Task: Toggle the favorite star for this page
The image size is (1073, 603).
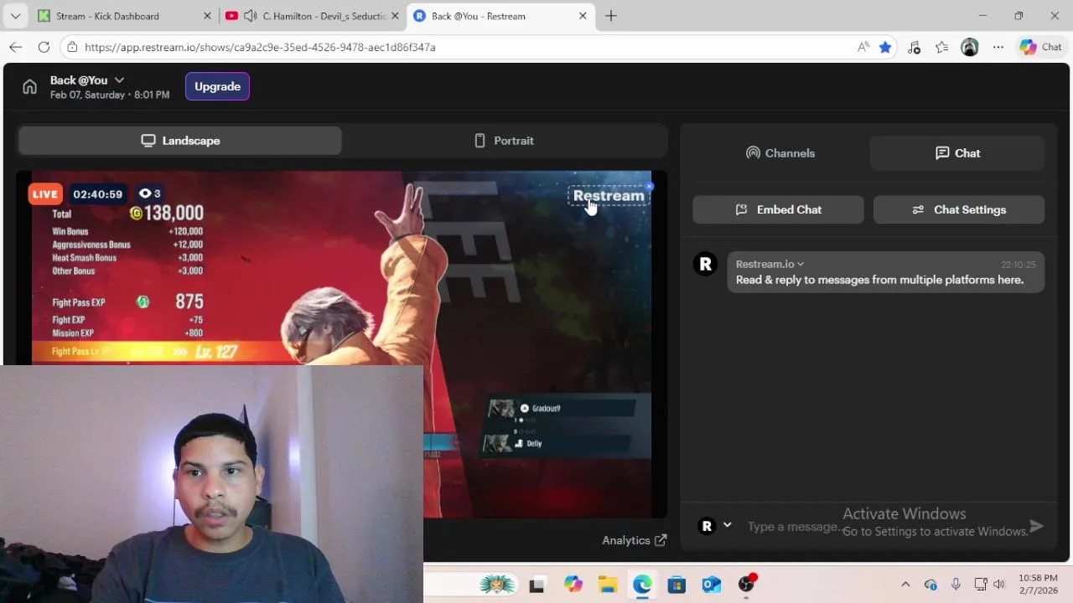Action: click(885, 47)
